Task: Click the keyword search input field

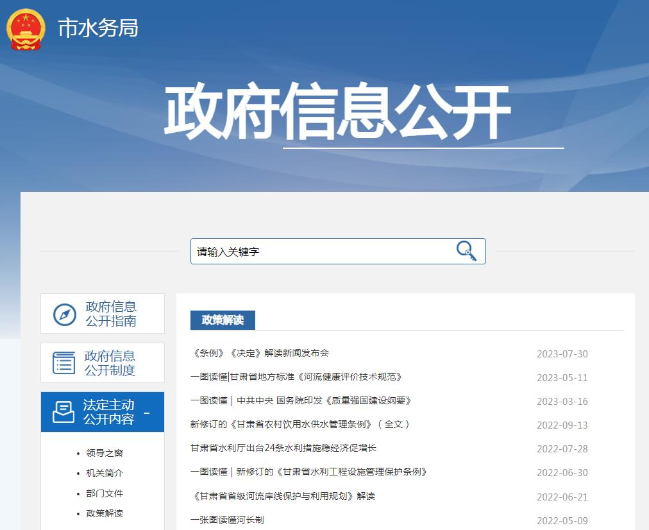Action: tap(321, 252)
